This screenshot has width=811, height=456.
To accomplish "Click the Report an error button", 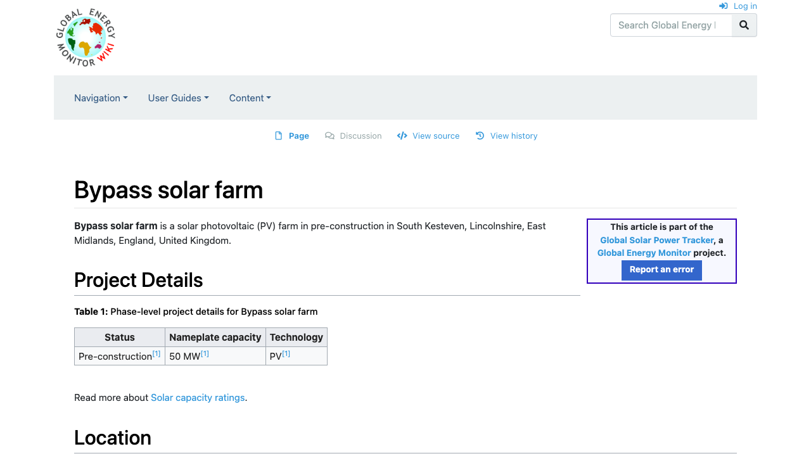I will pyautogui.click(x=661, y=270).
